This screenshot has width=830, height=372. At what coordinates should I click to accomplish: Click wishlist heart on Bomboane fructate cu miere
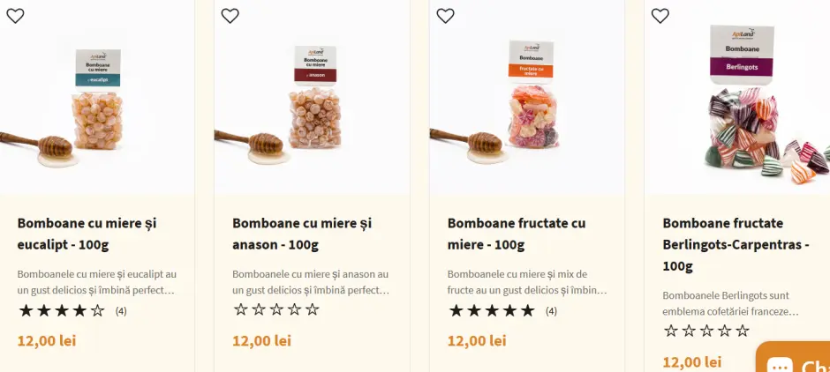tap(446, 16)
